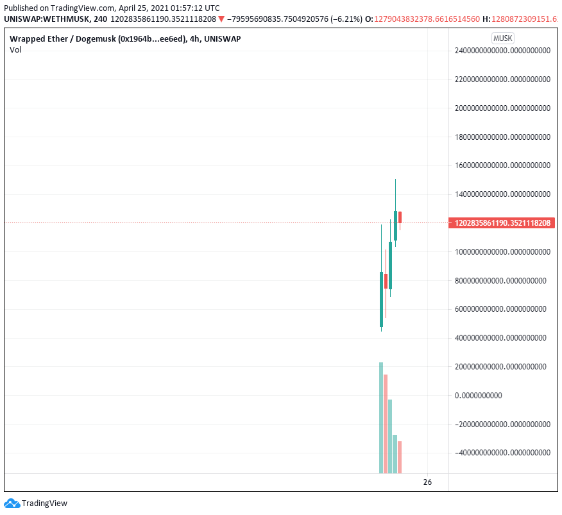Click the −6.21% change value in header
This screenshot has width=562, height=515.
point(346,19)
